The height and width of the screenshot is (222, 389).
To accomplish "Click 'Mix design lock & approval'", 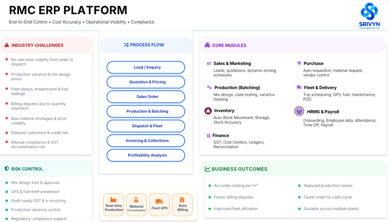I will tap(35, 183).
